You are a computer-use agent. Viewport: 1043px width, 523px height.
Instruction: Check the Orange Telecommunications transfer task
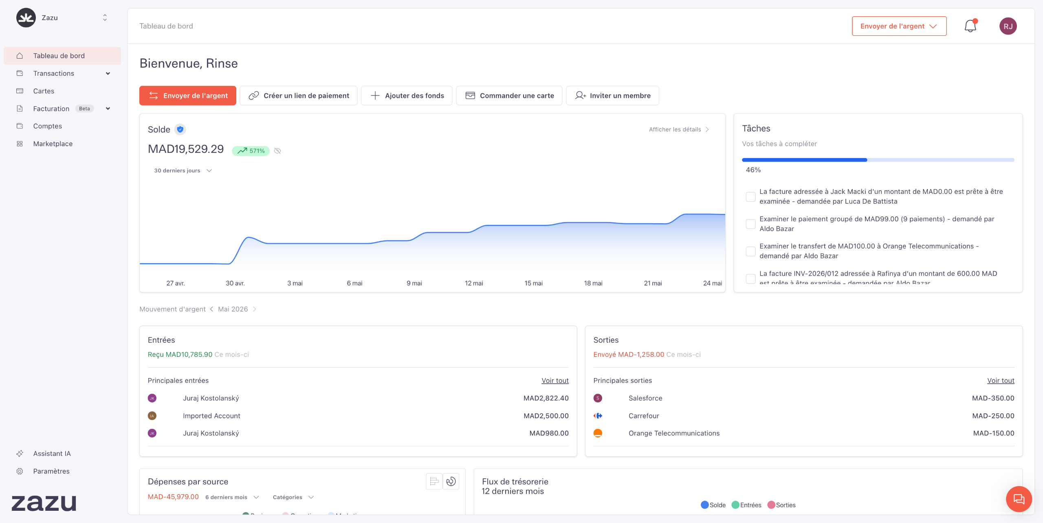tap(750, 251)
